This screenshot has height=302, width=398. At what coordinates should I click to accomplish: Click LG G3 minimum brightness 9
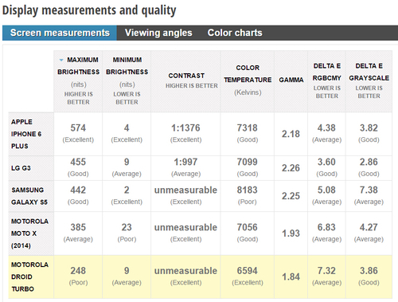coord(127,162)
